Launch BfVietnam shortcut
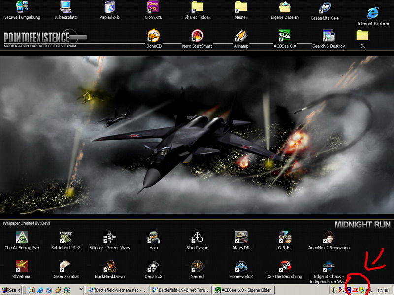Viewport: 394px width, 295px height. pos(22,269)
